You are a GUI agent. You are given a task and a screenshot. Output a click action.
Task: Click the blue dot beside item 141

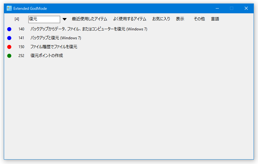click(9, 38)
